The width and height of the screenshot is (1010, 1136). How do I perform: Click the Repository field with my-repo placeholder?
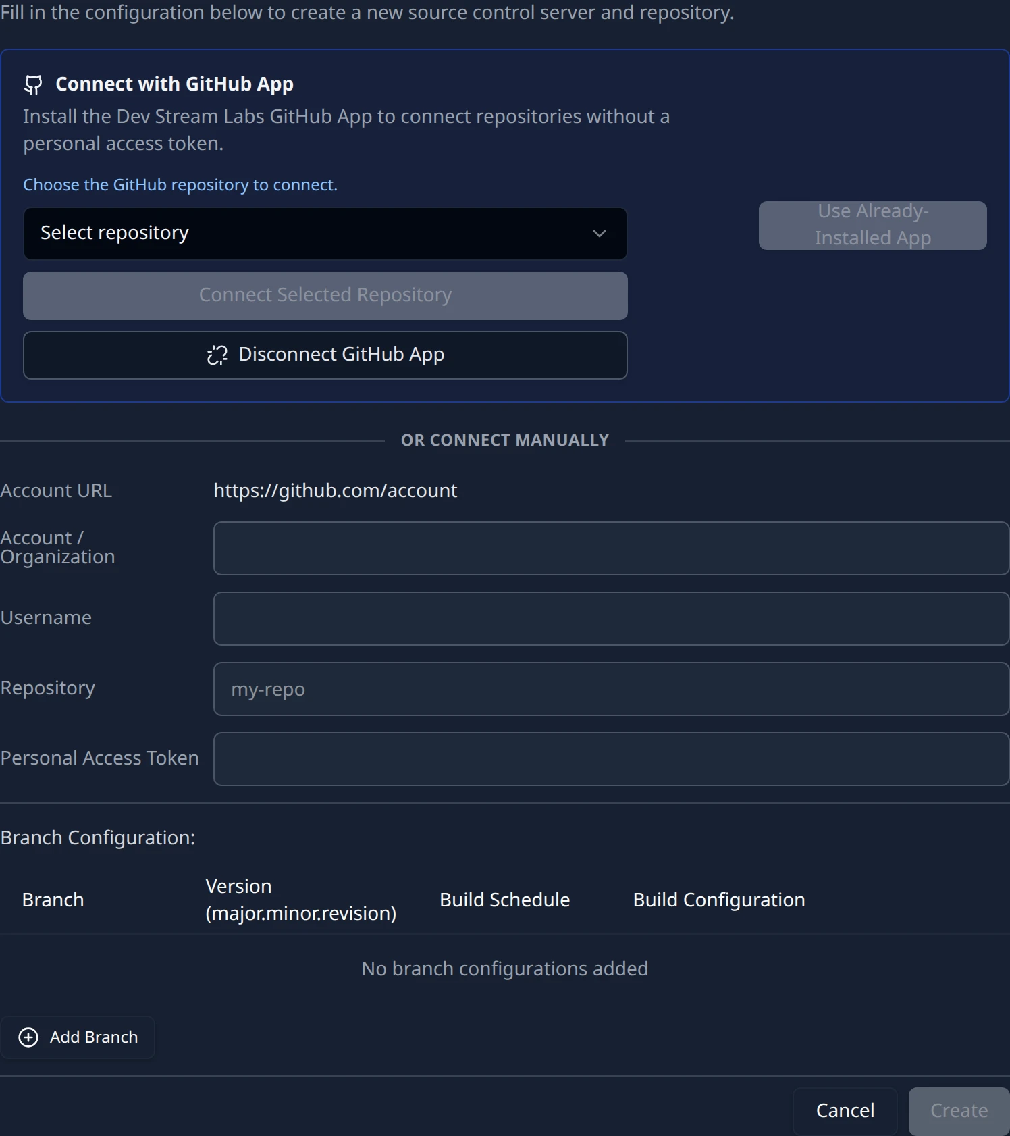(611, 689)
